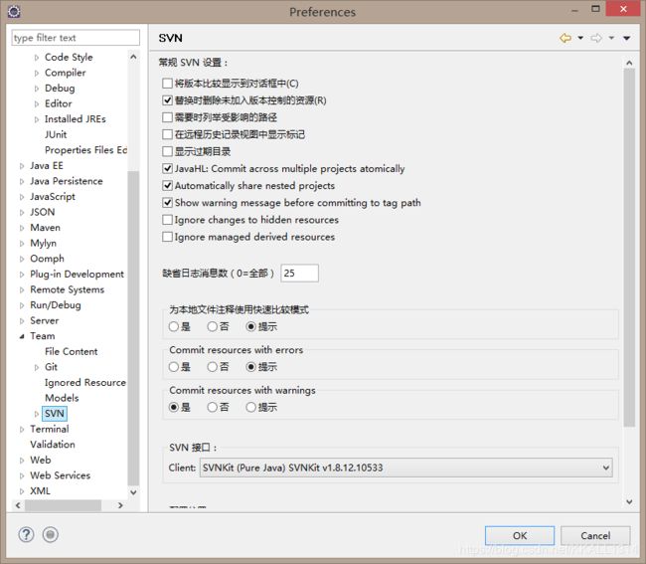The width and height of the screenshot is (646, 564).
Task: Select Remote Systems entry
Action: tap(68, 289)
